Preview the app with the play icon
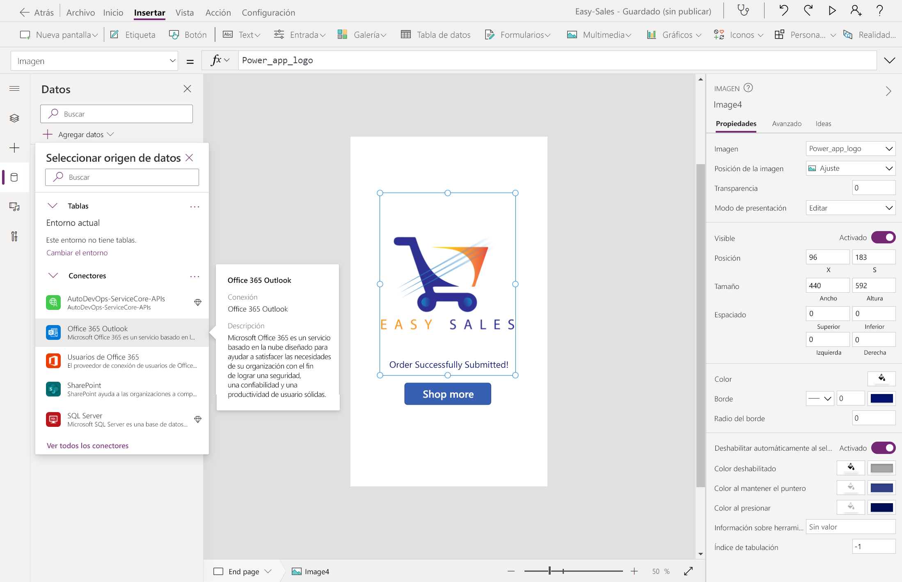 (832, 11)
